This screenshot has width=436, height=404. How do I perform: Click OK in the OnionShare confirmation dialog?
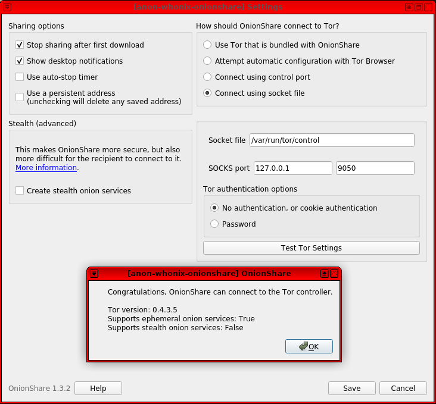[x=309, y=346]
